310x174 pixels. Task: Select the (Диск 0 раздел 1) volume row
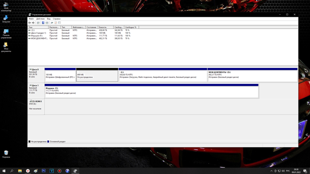(x=83, y=33)
